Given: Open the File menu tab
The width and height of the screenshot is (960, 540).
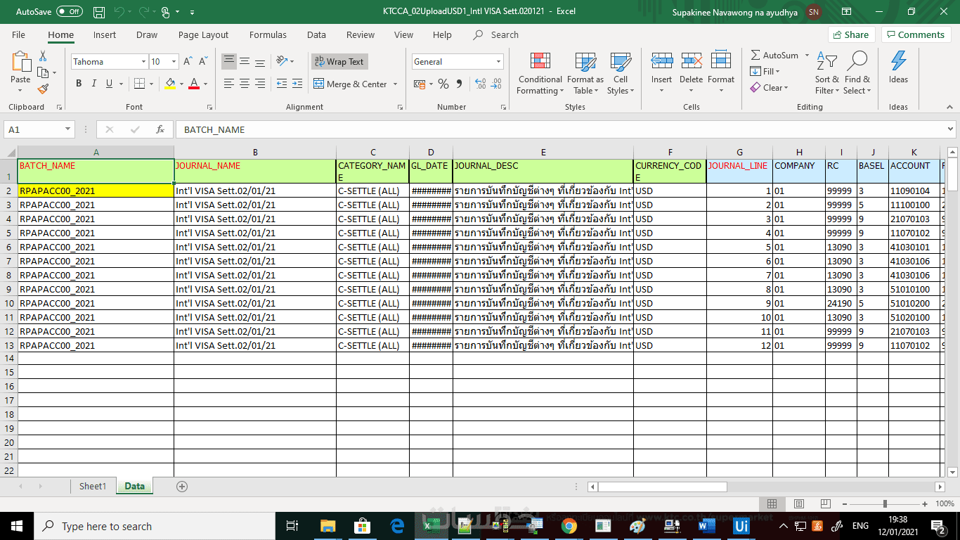Looking at the screenshot, I should [18, 34].
